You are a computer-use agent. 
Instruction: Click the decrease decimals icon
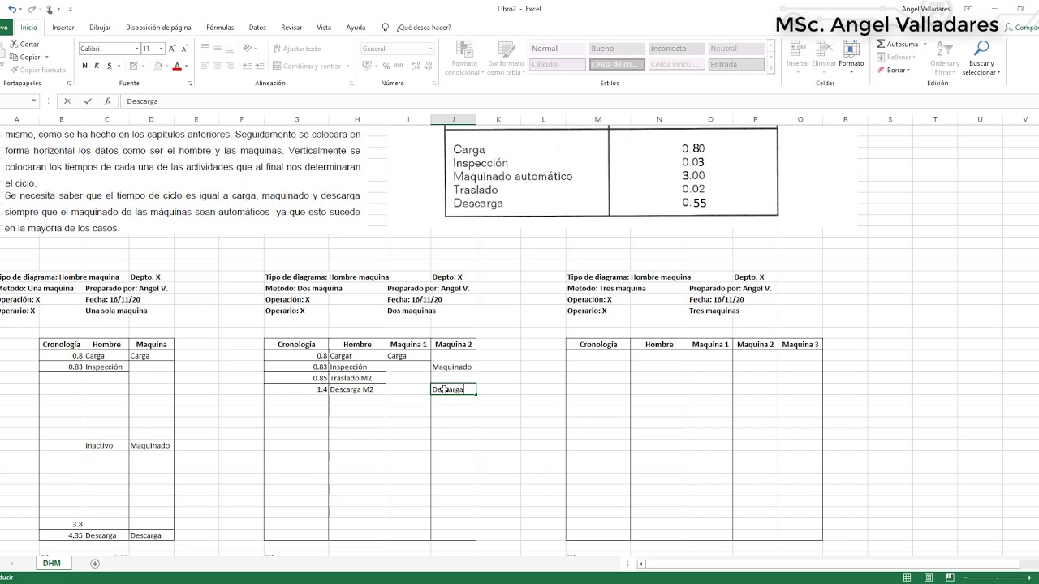pos(426,66)
